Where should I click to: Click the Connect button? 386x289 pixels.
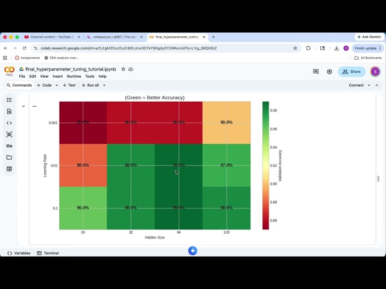356,85
